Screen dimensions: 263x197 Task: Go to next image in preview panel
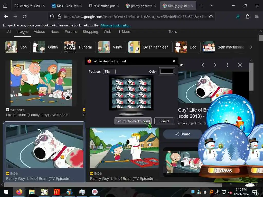215,65
